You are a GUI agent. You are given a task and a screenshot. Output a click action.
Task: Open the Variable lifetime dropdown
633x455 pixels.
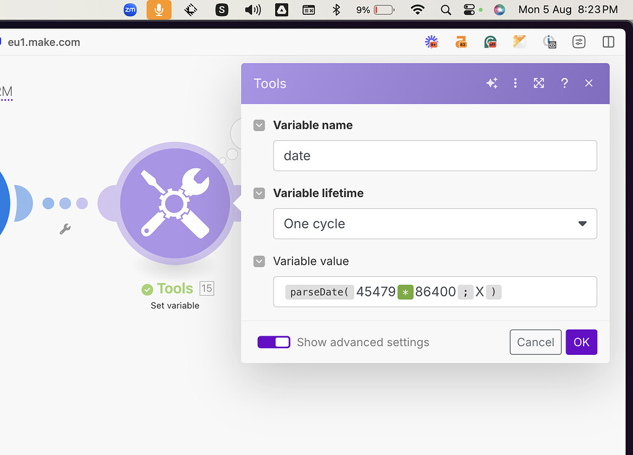pos(582,224)
